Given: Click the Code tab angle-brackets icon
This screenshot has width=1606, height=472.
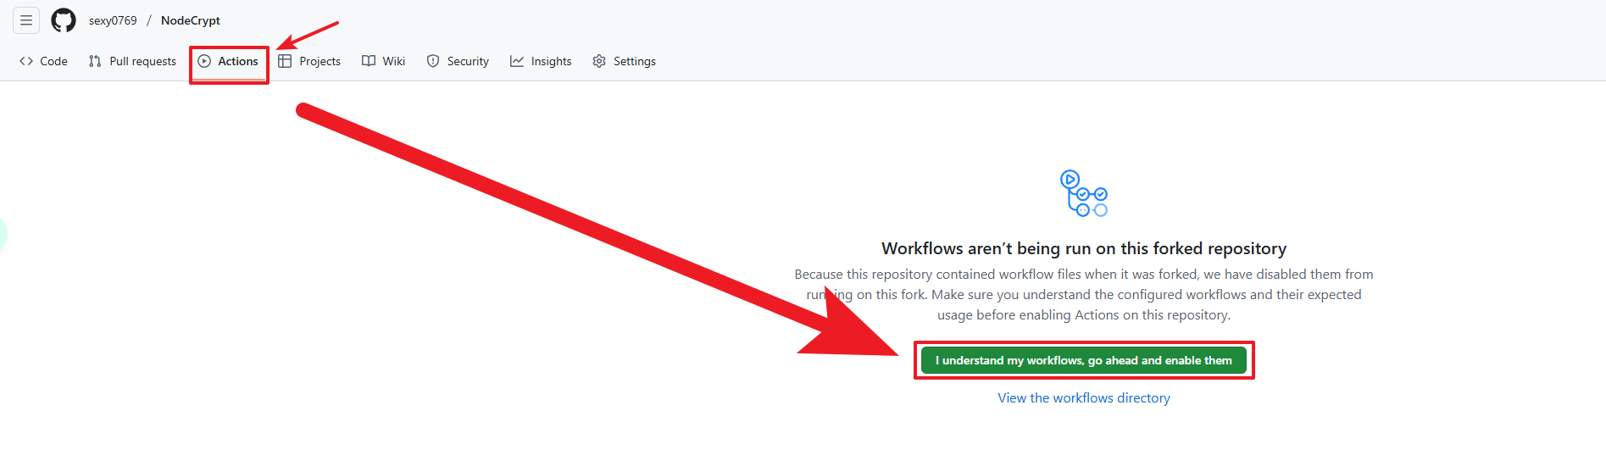Looking at the screenshot, I should pyautogui.click(x=26, y=61).
